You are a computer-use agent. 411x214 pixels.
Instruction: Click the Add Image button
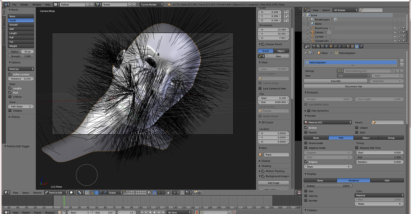pyautogui.click(x=273, y=183)
